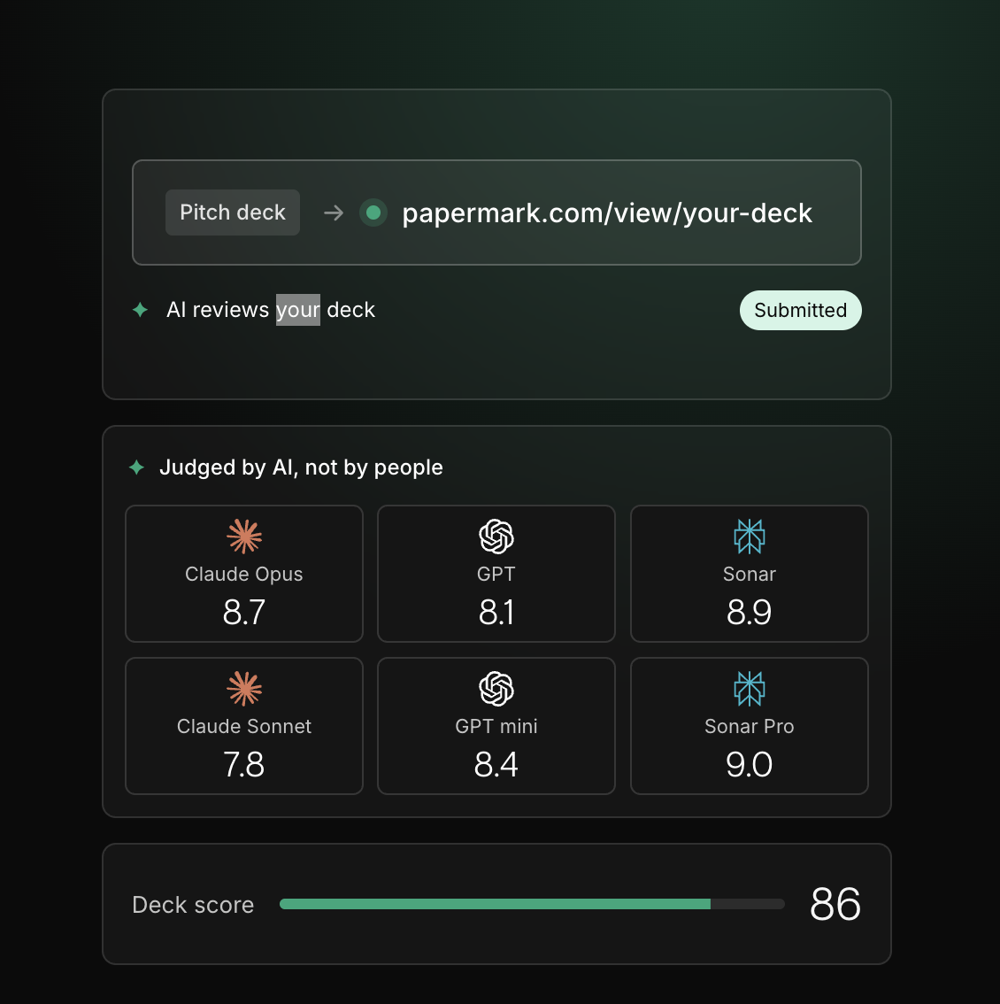
Task: Click the Submitted badge
Action: [800, 311]
